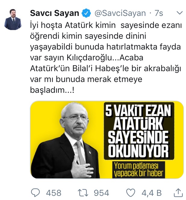Click the 'Yorum patlaması yapacak bir haber' label
This screenshot has height=200, width=186.
139,170
